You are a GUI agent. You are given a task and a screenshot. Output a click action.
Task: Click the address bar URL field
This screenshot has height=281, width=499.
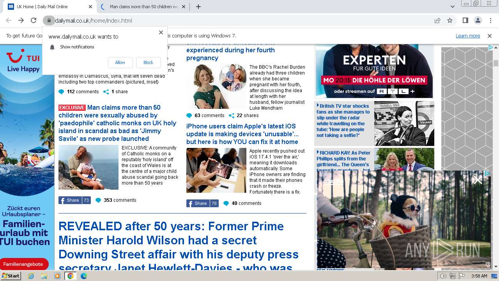pos(242,20)
